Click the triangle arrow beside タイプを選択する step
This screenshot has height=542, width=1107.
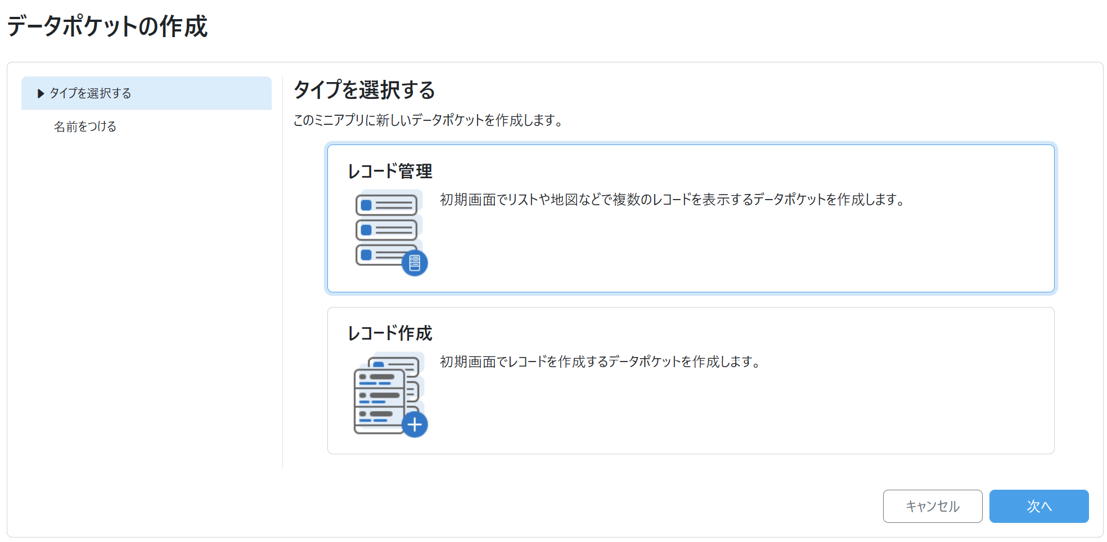40,93
